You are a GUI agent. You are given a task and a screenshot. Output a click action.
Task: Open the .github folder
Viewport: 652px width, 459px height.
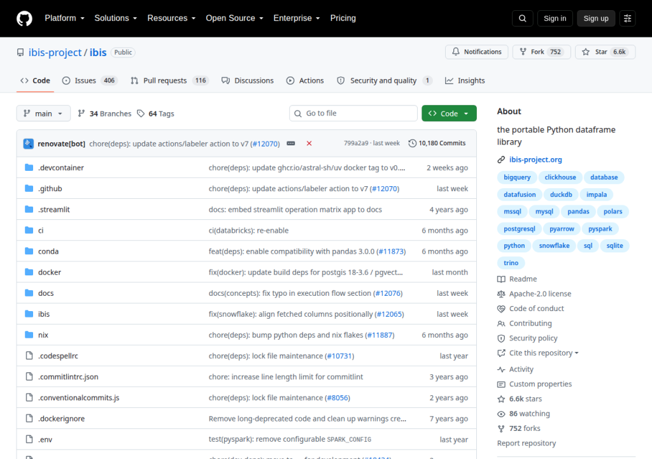(x=50, y=189)
